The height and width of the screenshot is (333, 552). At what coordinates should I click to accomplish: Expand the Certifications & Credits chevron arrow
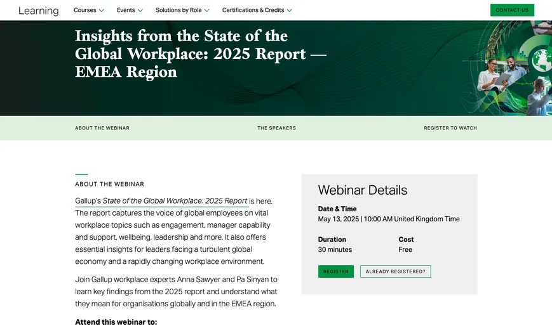tap(290, 11)
